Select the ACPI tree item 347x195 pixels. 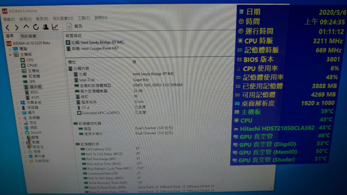35,97
